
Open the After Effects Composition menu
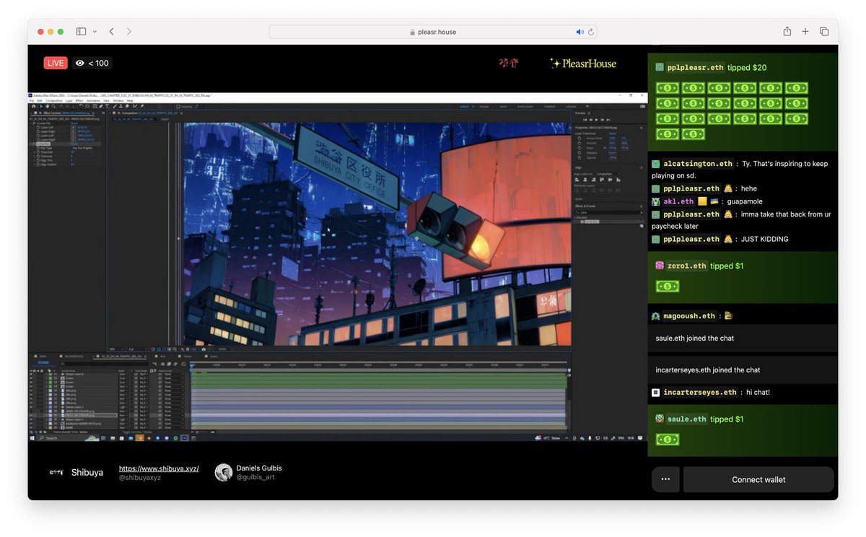(x=53, y=100)
